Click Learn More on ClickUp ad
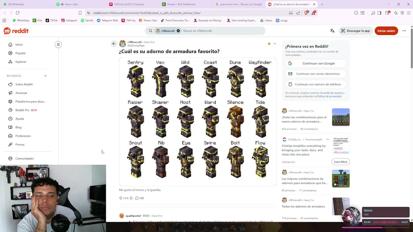413x232 pixels. tap(341, 162)
